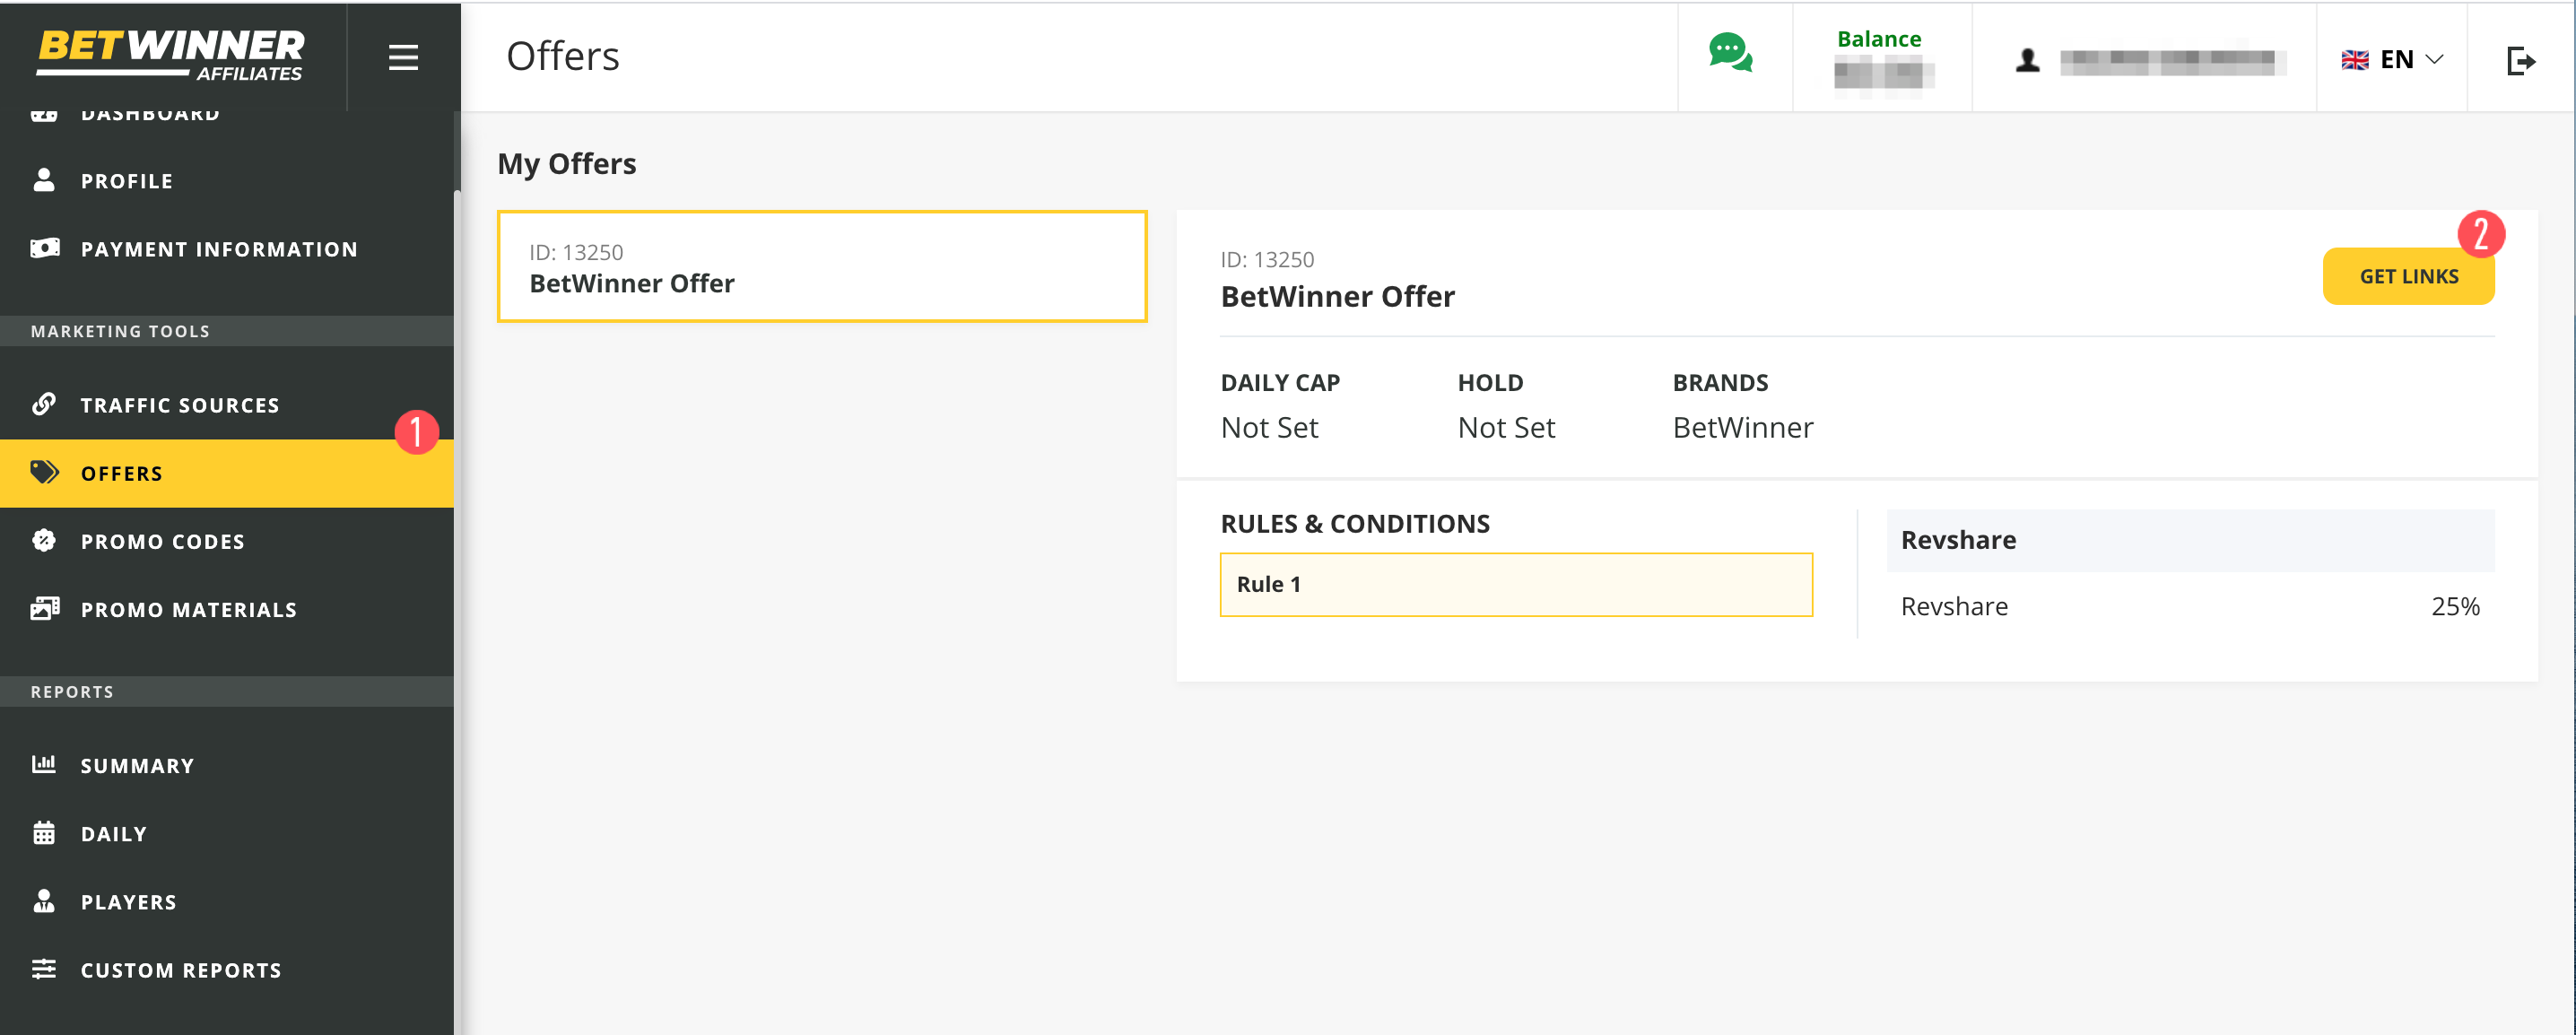The image size is (2576, 1035).
Task: Click the user account profile icon
Action: click(x=2027, y=61)
